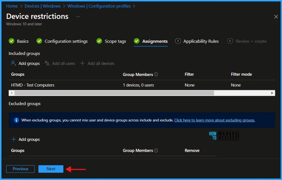Click the step 6 circle icon
Image resolution: width=282 pixels, height=180 pixels.
[x=230, y=41]
